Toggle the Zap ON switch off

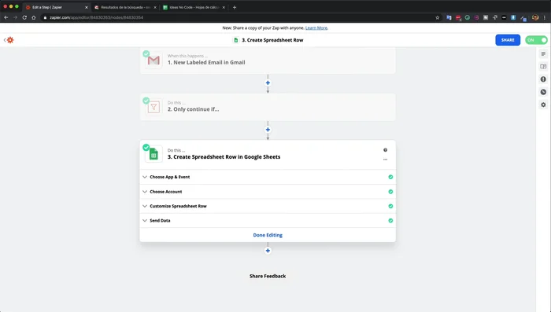[536, 40]
